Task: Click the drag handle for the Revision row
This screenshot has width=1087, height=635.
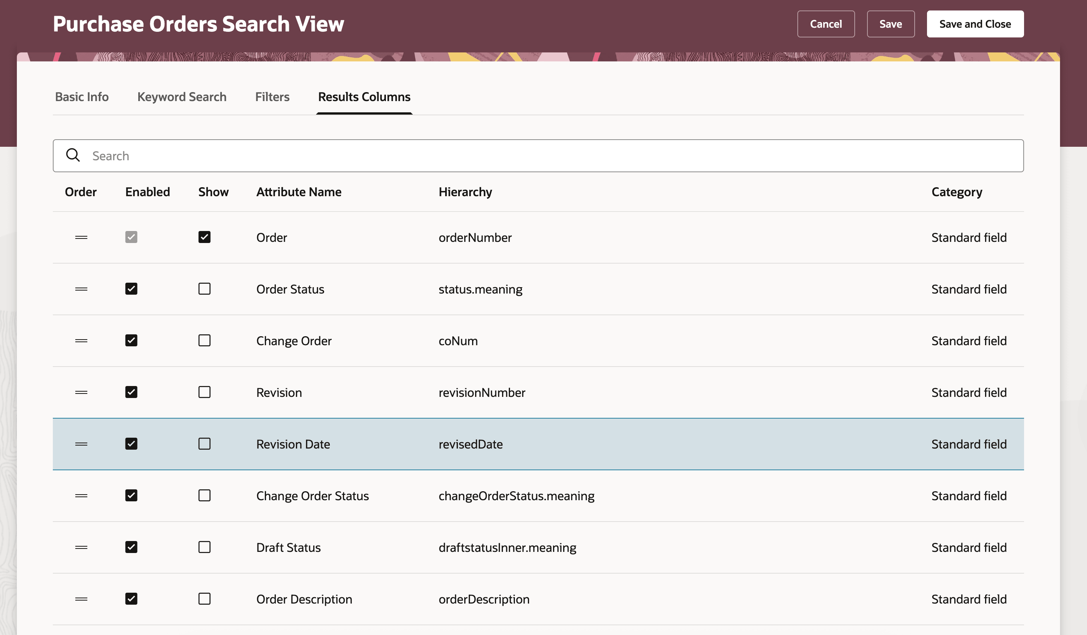Action: click(81, 392)
